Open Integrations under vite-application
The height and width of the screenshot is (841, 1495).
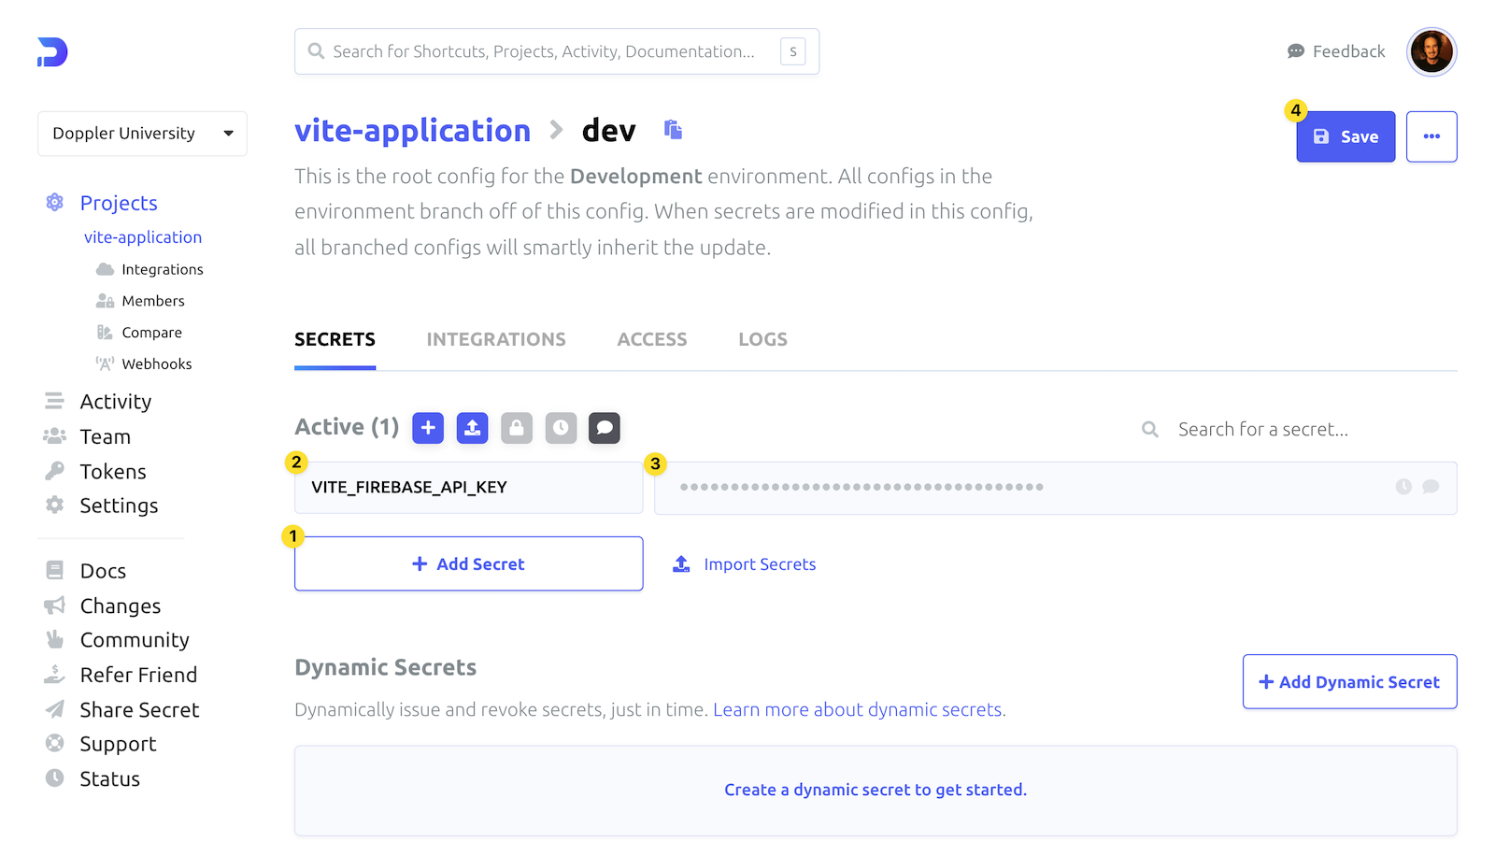tap(163, 269)
